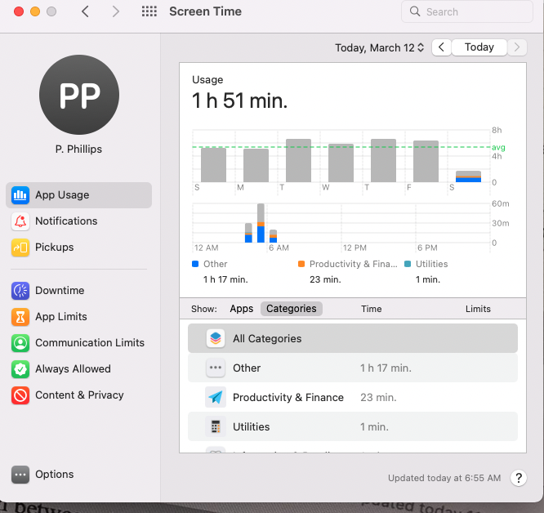Open the help question mark button
The width and height of the screenshot is (544, 513).
519,478
